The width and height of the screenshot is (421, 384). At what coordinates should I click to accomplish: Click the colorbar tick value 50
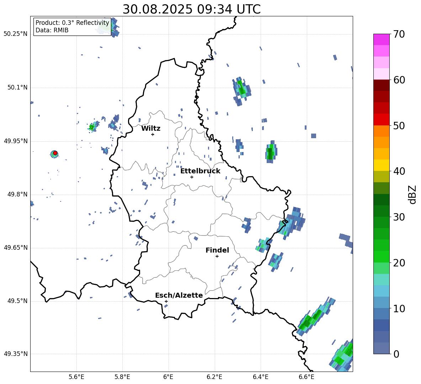point(399,126)
